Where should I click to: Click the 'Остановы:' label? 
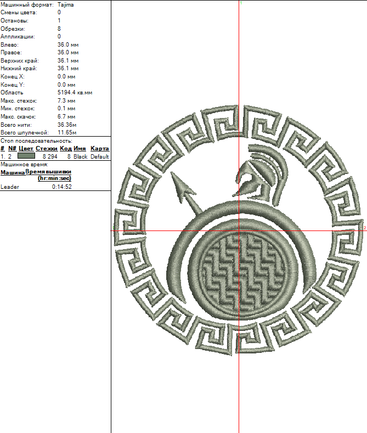[x=14, y=21]
